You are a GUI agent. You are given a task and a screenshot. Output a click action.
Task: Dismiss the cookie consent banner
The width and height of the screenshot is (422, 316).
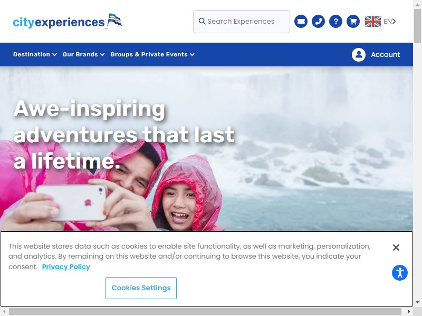[396, 248]
